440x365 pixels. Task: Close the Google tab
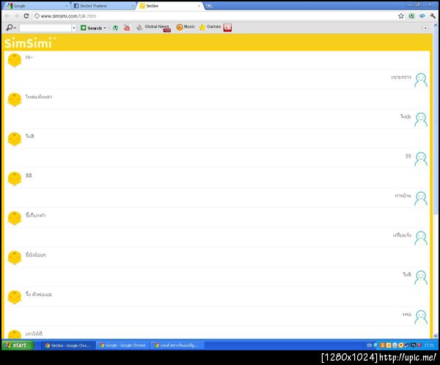(x=67, y=6)
